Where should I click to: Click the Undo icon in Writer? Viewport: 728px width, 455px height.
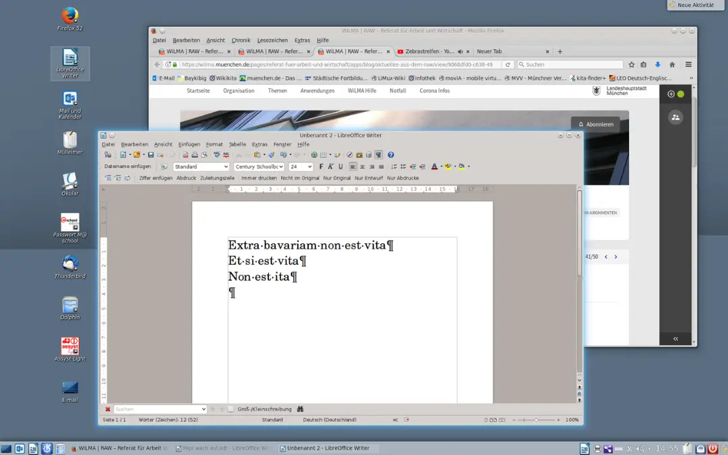[x=283, y=154]
